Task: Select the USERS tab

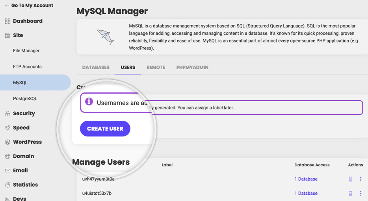Action: 128,68
